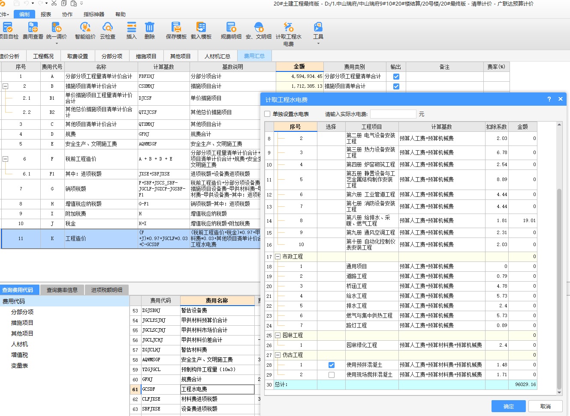Expand the 工具 dropdown arrow

(x=318, y=43)
